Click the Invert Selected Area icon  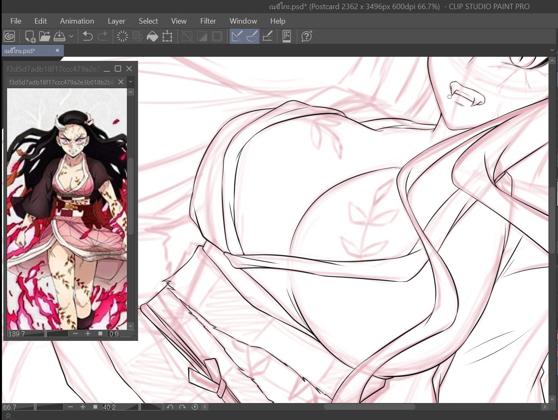point(202,36)
